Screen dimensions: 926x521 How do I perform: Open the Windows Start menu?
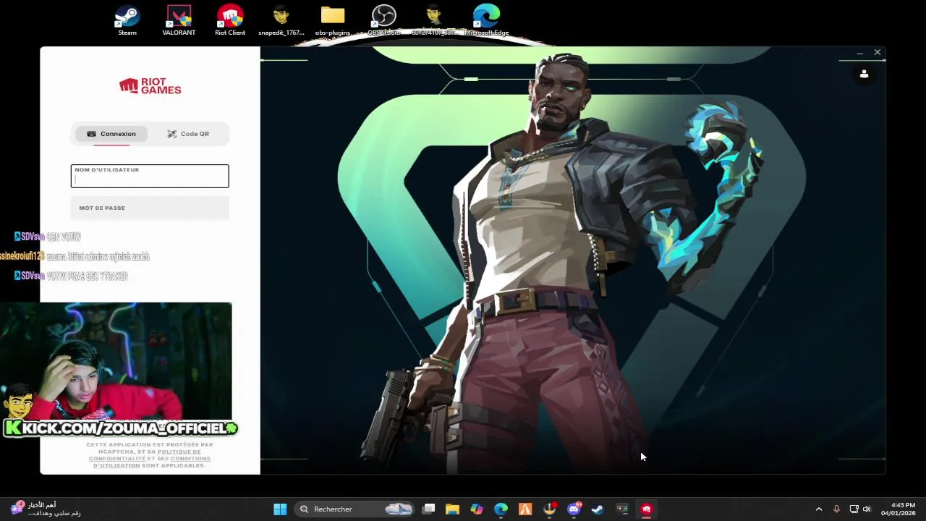(280, 509)
